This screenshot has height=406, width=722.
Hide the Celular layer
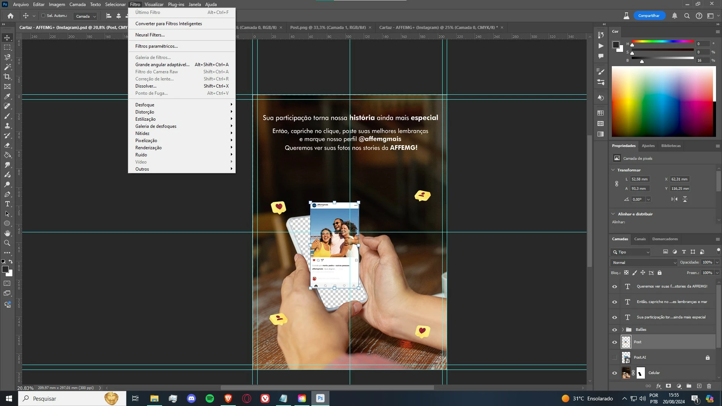tap(614, 373)
